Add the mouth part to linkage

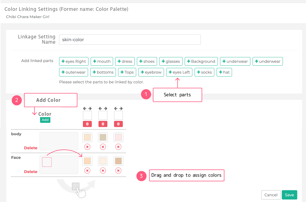pyautogui.click(x=102, y=61)
